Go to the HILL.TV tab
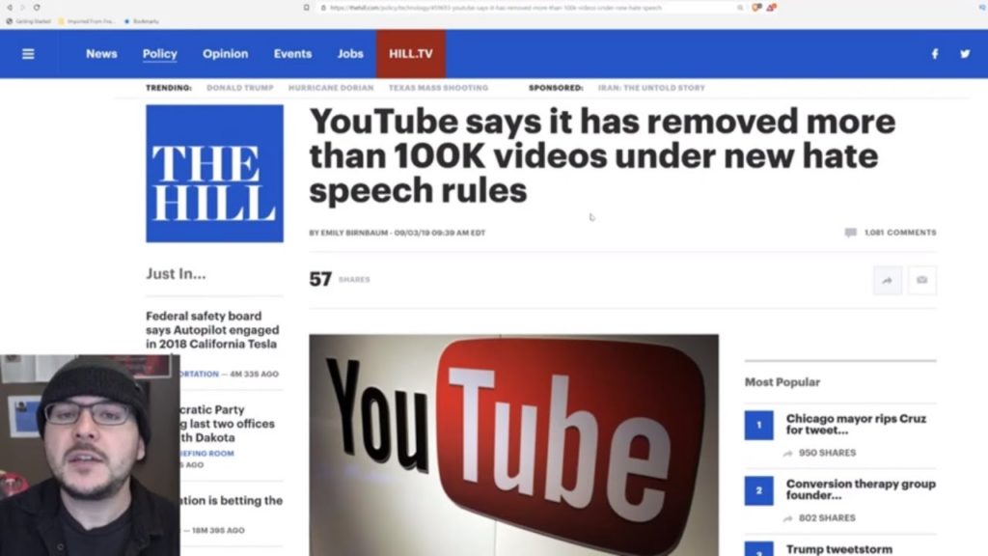 point(411,54)
